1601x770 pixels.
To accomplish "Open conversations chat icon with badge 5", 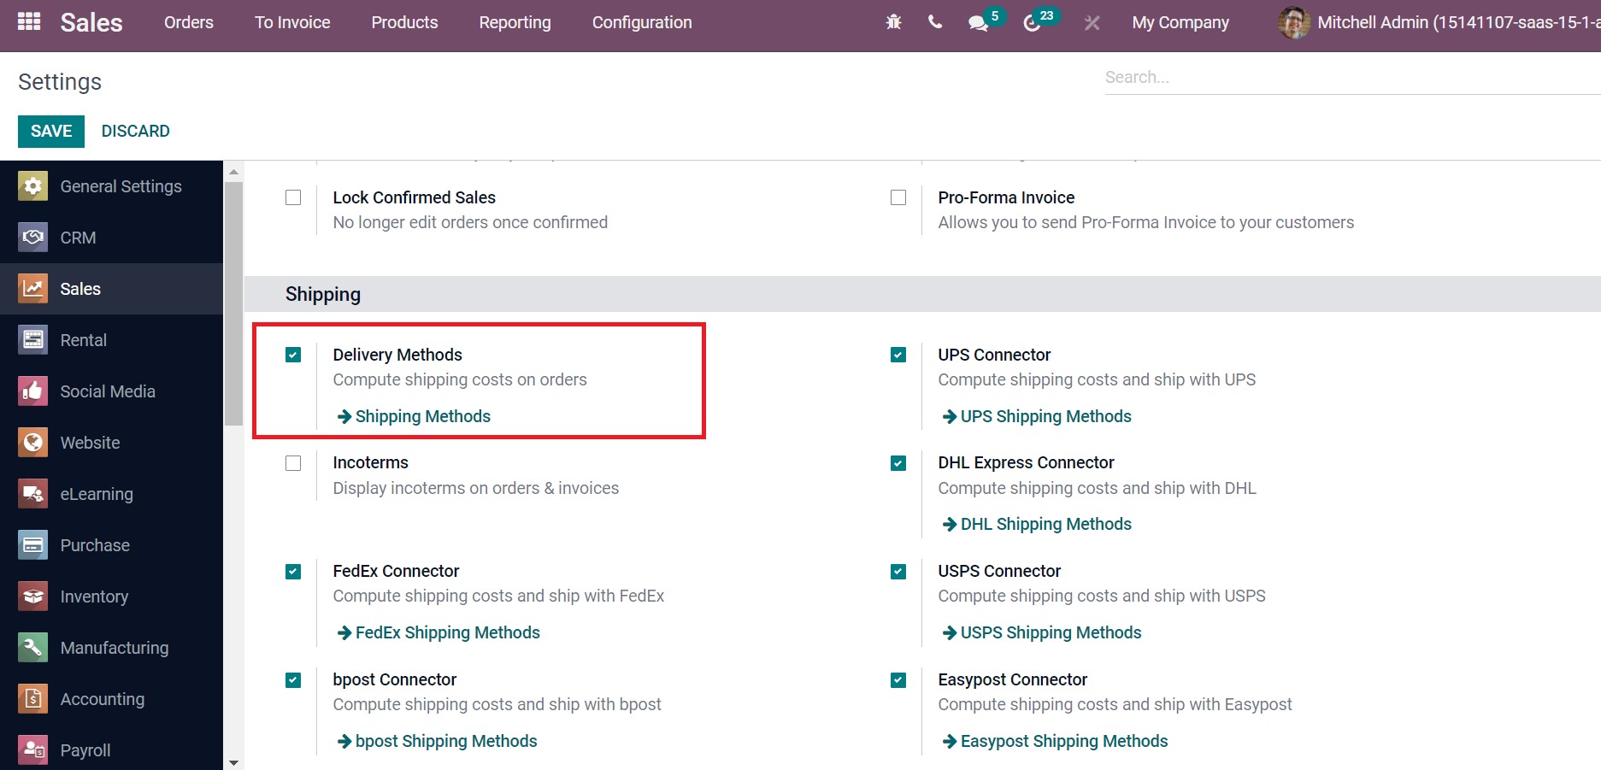I will pos(979,23).
